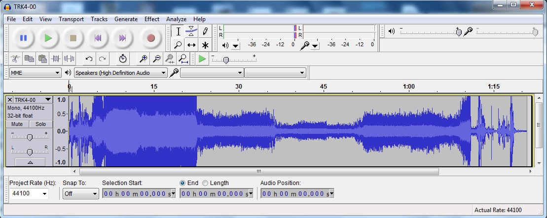Screen dimensions: 547x218
Task: Click the input volume slider handle
Action: click(535, 32)
